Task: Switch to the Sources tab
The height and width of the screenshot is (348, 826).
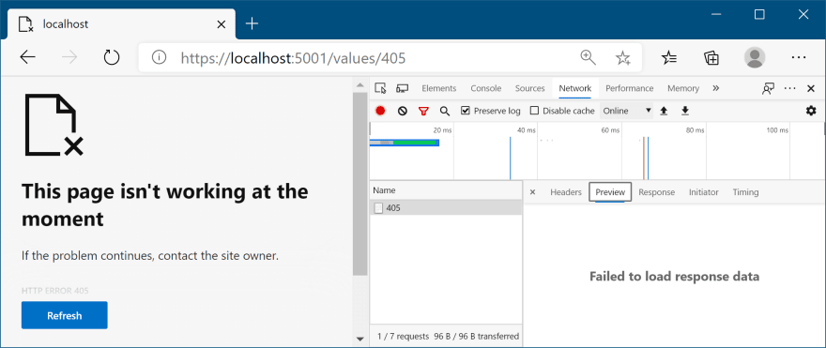Action: [529, 88]
